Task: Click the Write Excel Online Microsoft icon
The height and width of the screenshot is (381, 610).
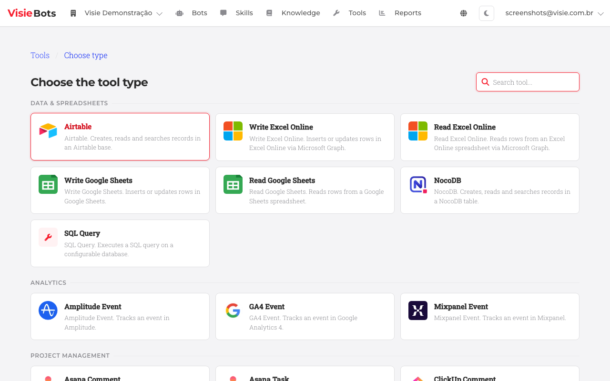Action: click(x=233, y=131)
